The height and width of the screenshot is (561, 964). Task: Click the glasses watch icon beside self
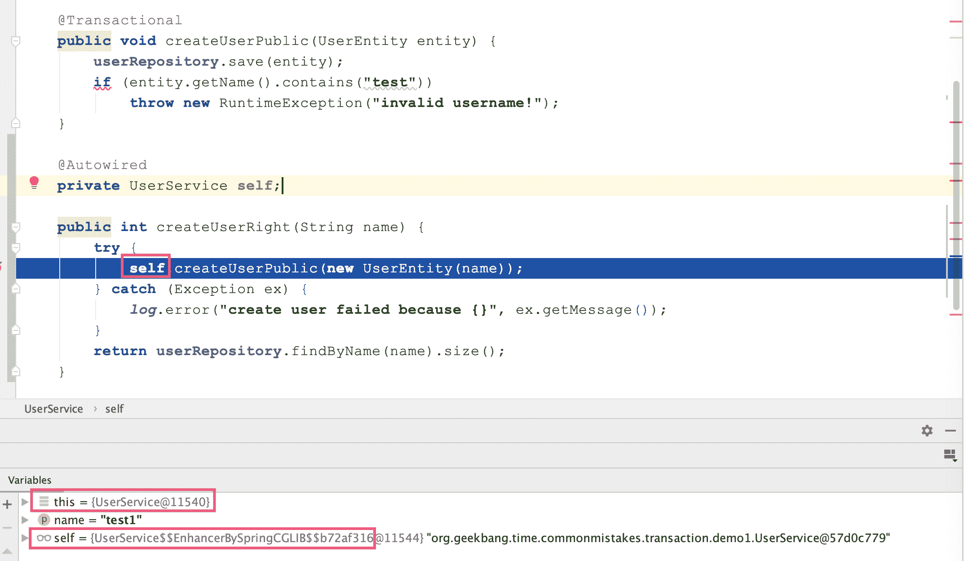(44, 538)
